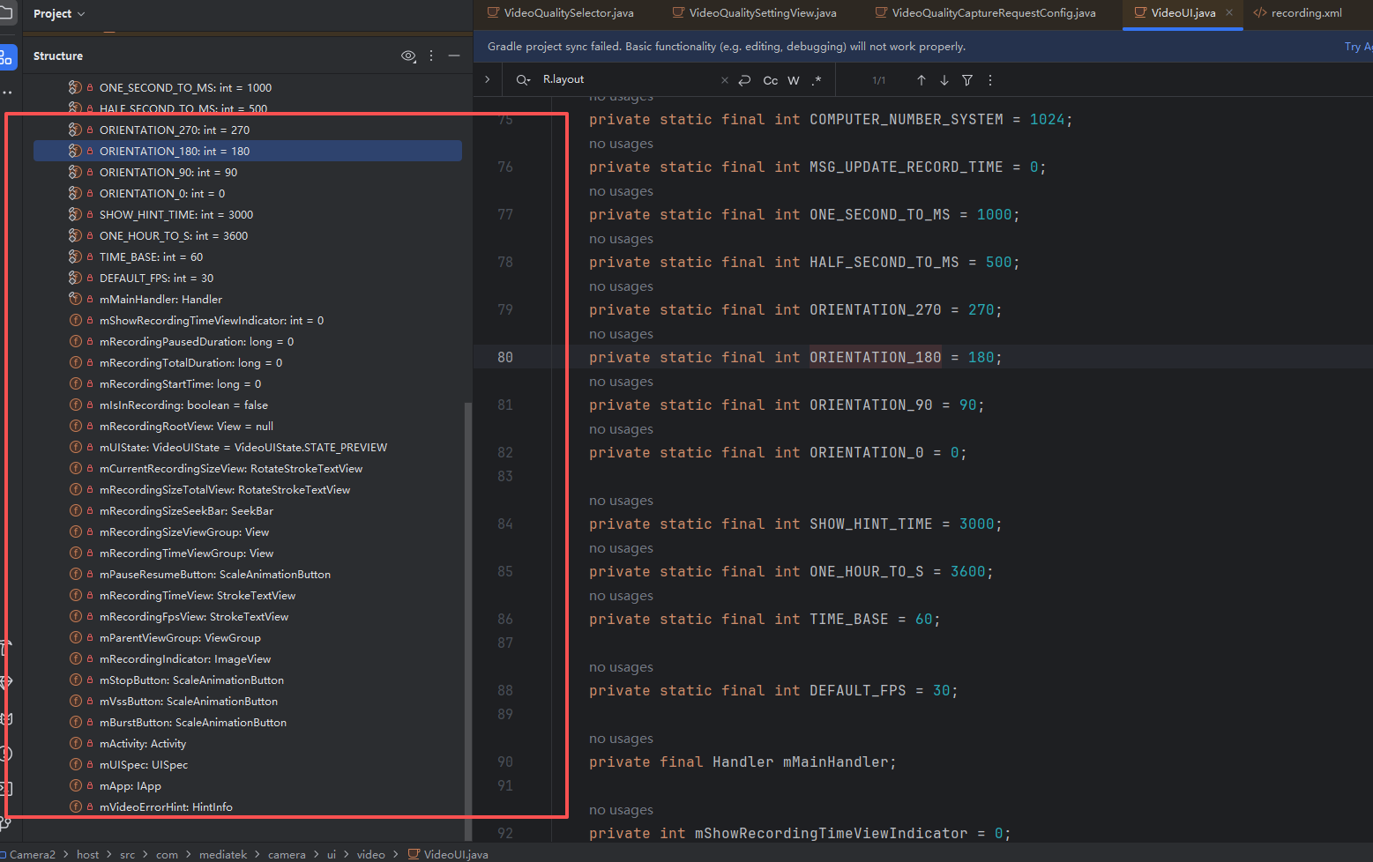This screenshot has height=862, width=1373.
Task: Select mRecordingSizeSeekBar: SeekBar row
Action: coord(247,510)
